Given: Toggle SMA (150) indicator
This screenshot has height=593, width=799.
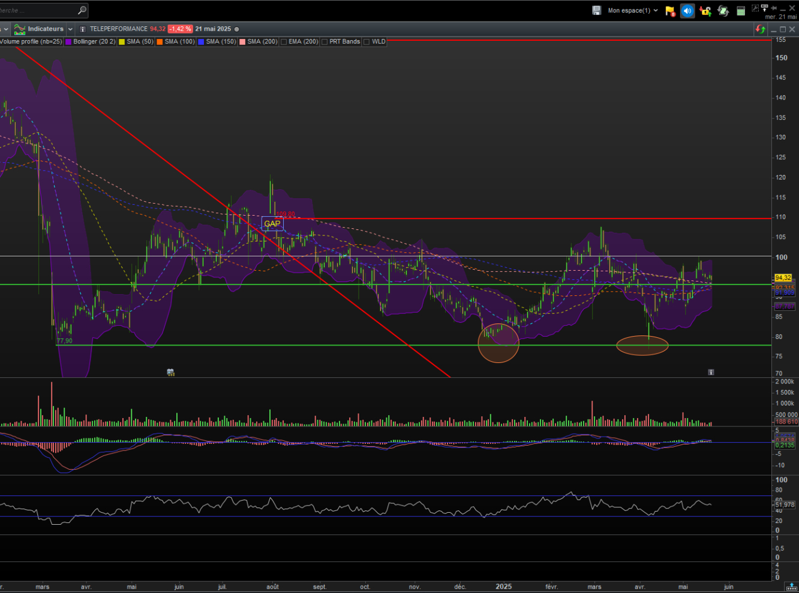Looking at the screenshot, I should pos(217,41).
